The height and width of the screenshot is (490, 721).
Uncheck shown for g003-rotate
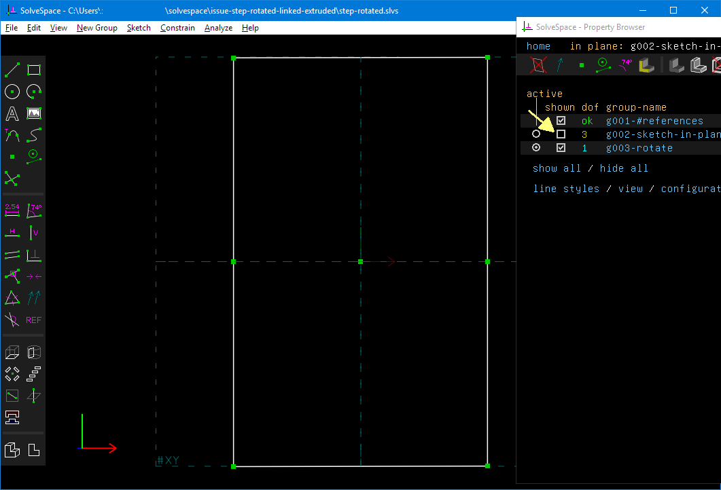pyautogui.click(x=561, y=147)
